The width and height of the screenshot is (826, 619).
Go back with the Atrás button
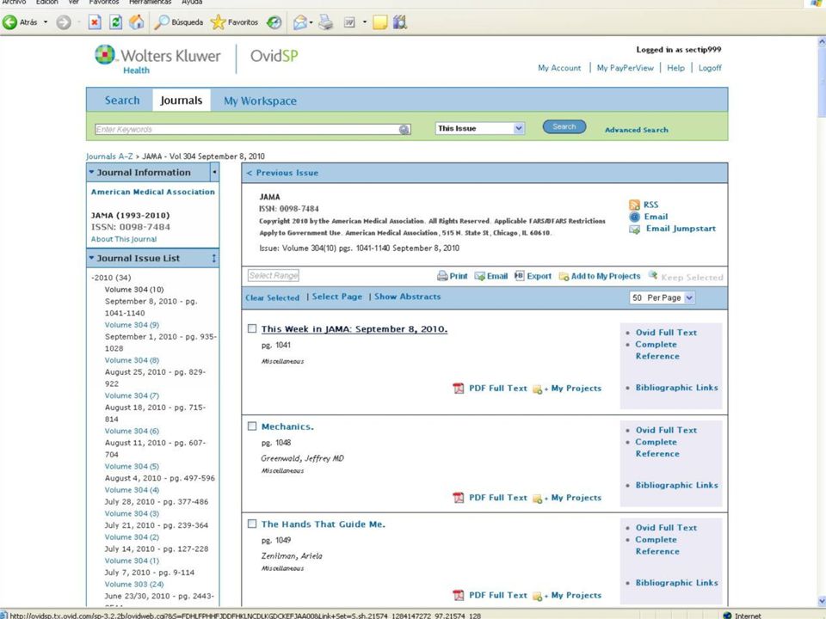tap(20, 22)
